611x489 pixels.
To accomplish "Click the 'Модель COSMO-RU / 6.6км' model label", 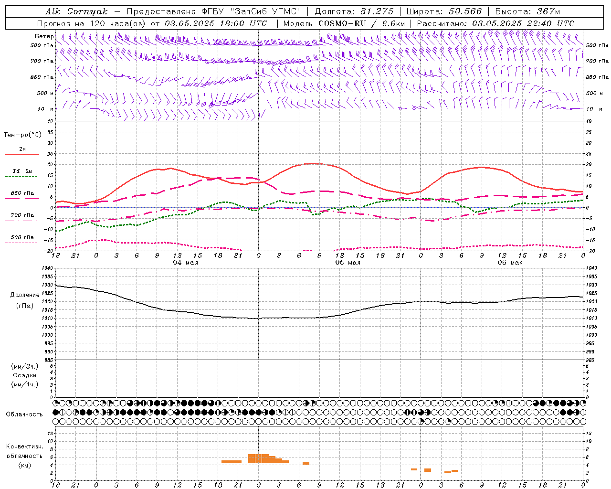I will click(x=344, y=23).
